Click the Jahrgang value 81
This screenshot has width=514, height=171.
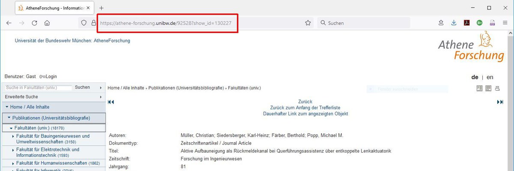point(183,166)
